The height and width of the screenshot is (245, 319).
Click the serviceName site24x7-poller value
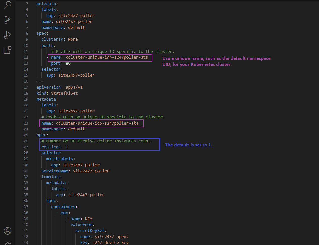pyautogui.click(x=91, y=171)
